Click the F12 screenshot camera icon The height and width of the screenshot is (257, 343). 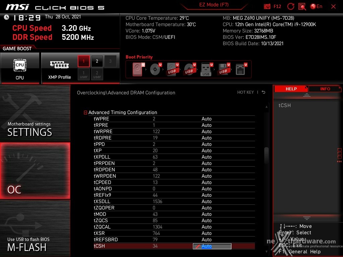(x=267, y=7)
